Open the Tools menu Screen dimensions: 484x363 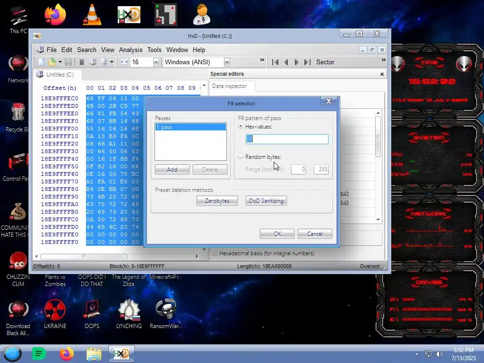155,50
